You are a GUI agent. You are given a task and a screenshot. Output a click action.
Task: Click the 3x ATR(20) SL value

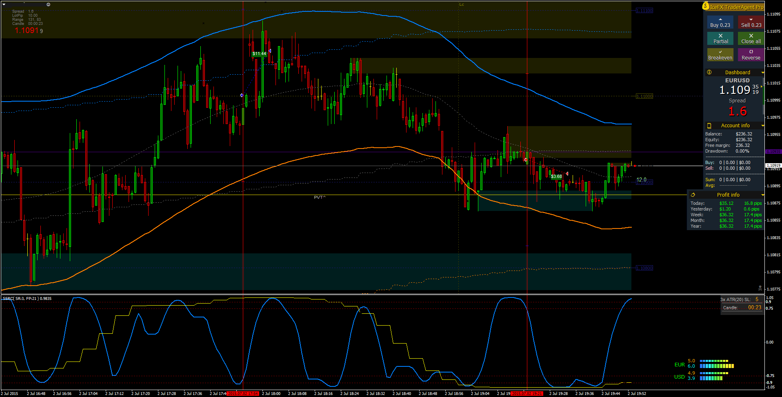point(757,299)
